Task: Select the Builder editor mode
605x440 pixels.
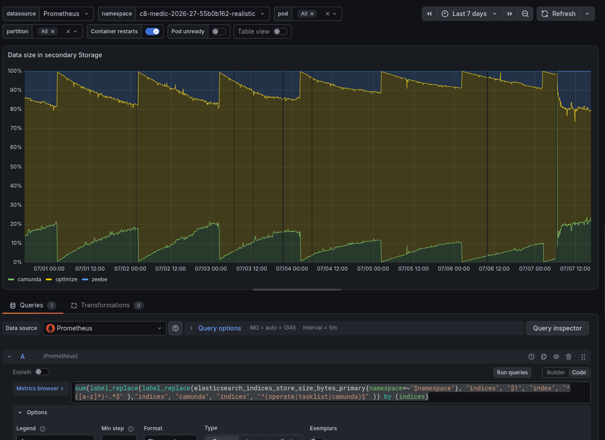Action: (556, 373)
